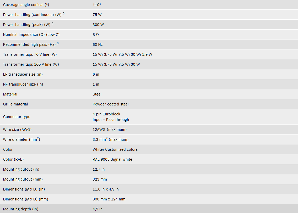298x213 pixels.
Task: Select the 8 Ω nominal impedance value
Action: coord(96,35)
